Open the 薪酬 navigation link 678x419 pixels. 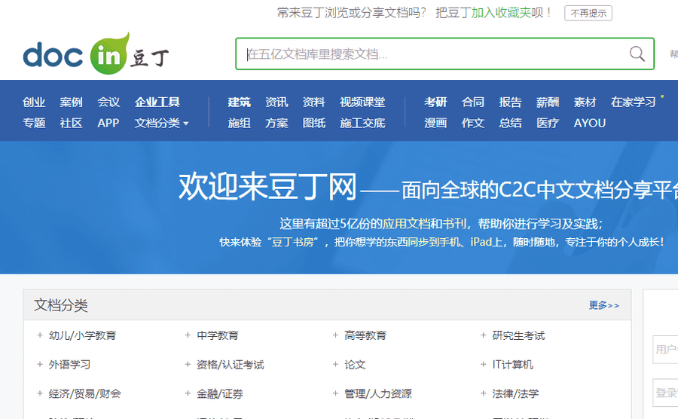(x=548, y=102)
